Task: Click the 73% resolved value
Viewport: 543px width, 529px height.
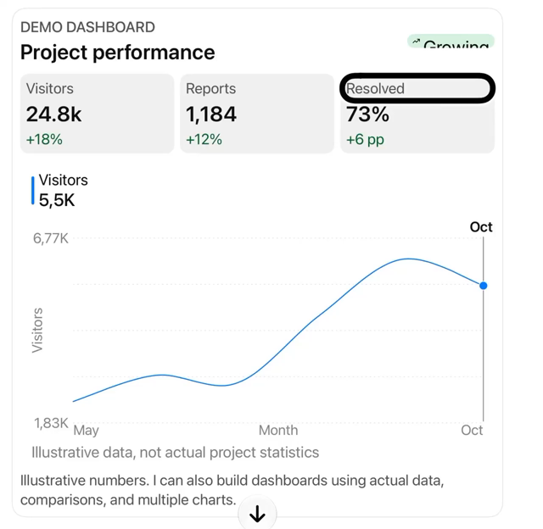Action: pos(367,114)
